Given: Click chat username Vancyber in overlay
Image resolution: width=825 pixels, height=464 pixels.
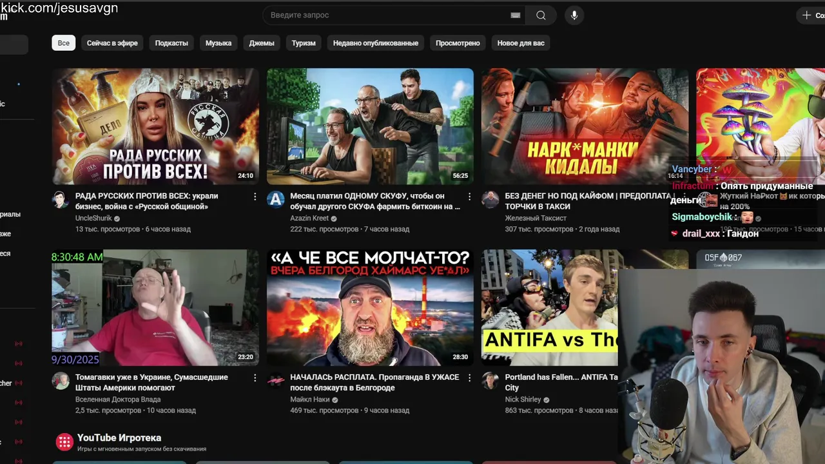Looking at the screenshot, I should pos(692,169).
